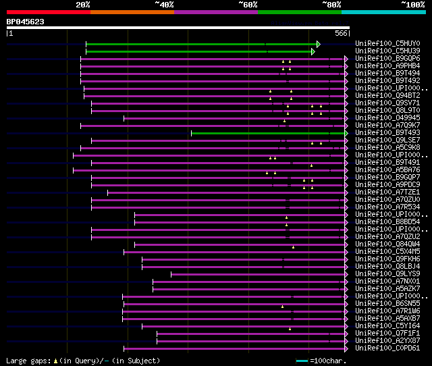
Task: Click the white query sequence bar
Action: coord(178,28)
